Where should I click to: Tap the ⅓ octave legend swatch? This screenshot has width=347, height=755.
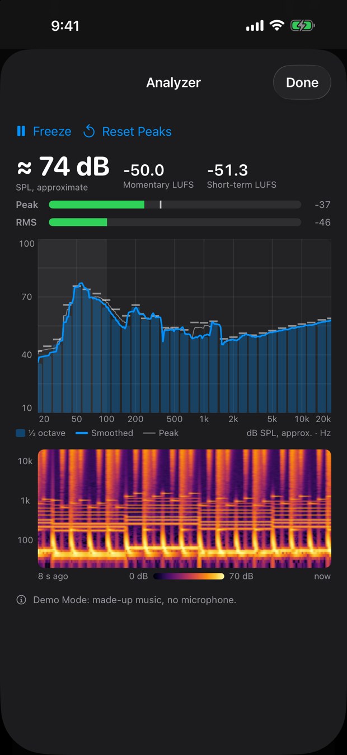(21, 433)
